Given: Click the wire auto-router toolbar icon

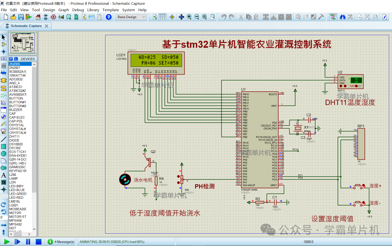Looking at the screenshot, I should (333, 17).
